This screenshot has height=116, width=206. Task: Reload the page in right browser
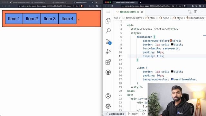pos(112,6)
